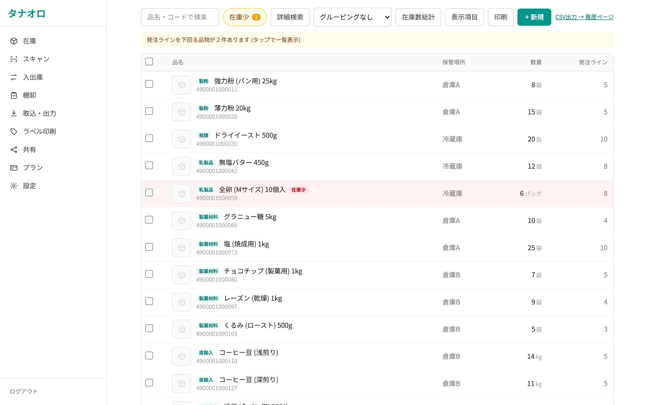
Task: Click ログアウト in the sidebar
Action: coord(24,391)
